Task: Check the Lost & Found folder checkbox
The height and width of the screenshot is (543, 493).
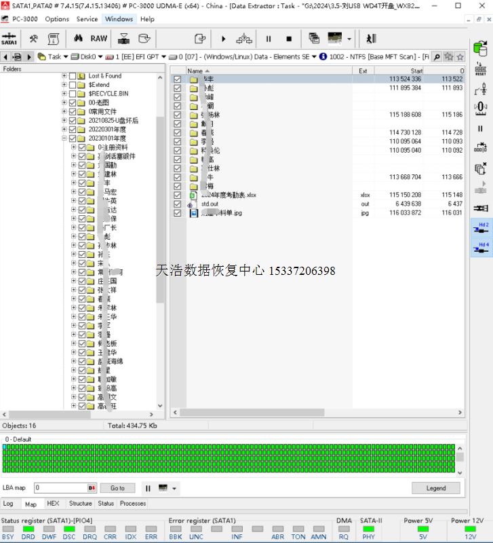Action: pyautogui.click(x=73, y=76)
